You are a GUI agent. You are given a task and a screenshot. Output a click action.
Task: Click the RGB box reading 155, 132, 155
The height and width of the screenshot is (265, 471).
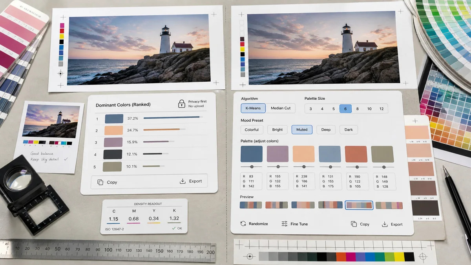click(278, 181)
